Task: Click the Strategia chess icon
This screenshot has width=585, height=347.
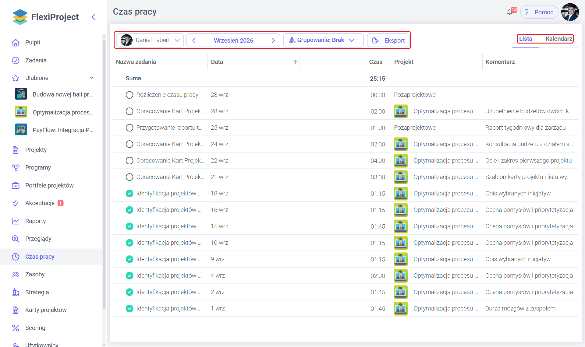Action: click(x=16, y=292)
